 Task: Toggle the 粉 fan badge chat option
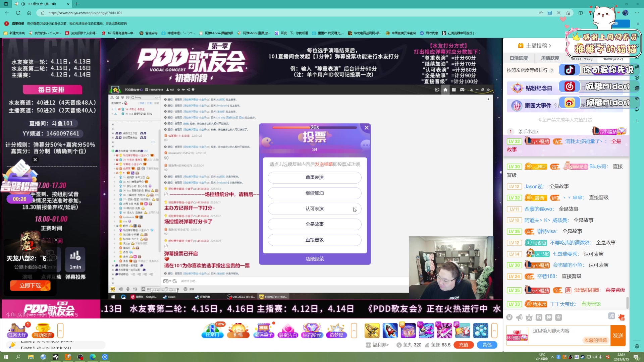pos(539,317)
